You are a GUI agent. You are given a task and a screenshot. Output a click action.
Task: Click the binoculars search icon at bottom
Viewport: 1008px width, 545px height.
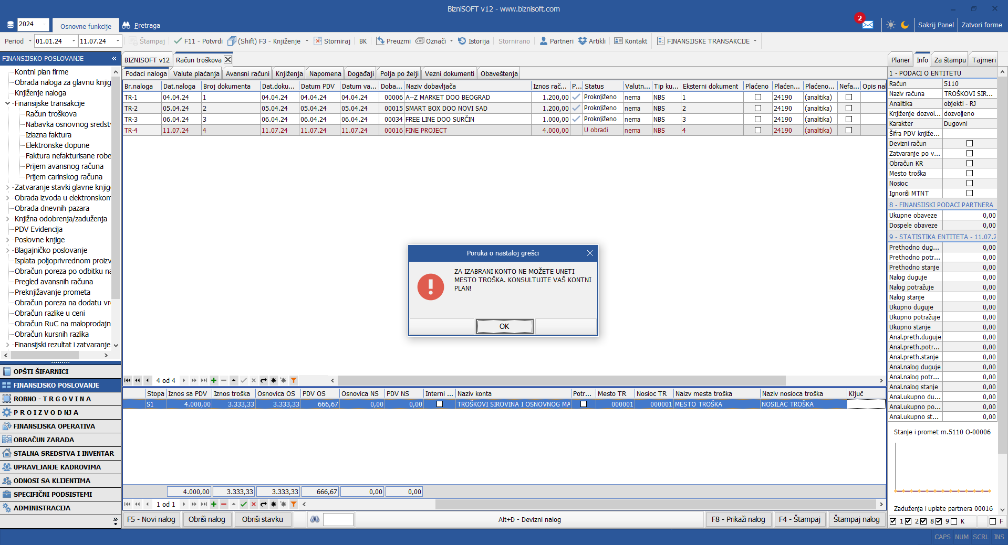tap(315, 519)
